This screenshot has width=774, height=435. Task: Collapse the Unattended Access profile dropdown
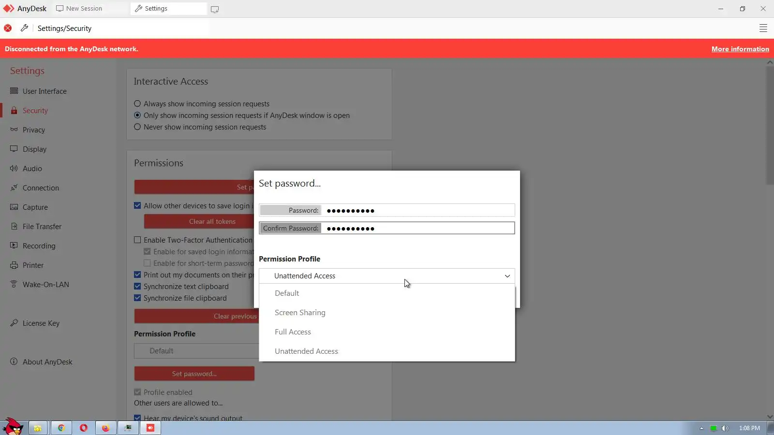point(387,276)
